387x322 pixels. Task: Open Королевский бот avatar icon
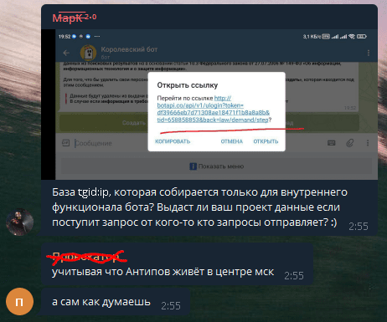click(x=88, y=53)
